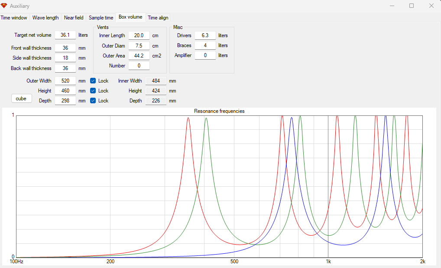Viewport: 441px width, 268px height.
Task: Toggle the Depth Lock checkbox
Action: point(93,100)
